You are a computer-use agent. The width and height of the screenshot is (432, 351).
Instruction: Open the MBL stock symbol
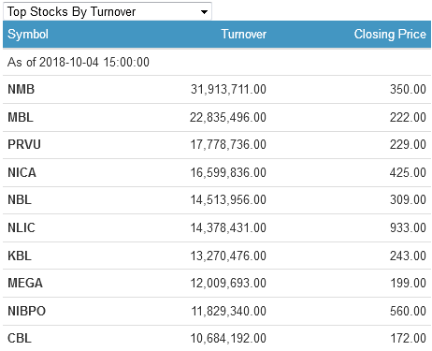tap(21, 117)
